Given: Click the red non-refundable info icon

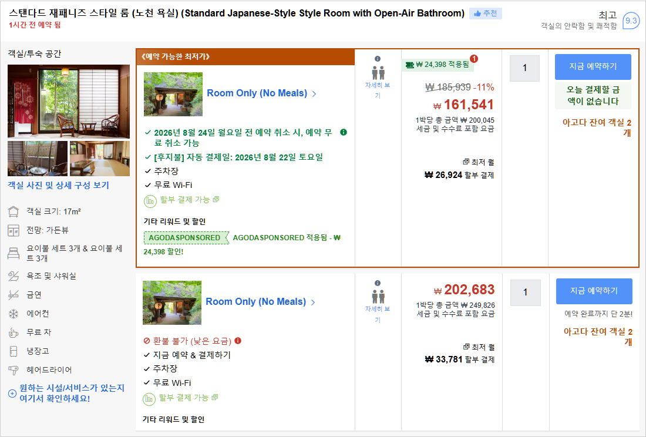Looking at the screenshot, I should coord(238,341).
